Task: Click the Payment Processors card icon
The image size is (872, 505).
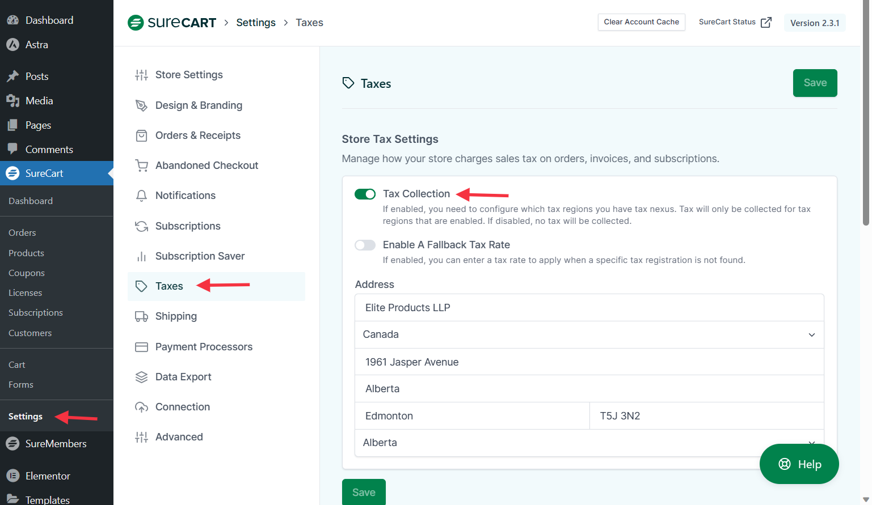Action: coord(141,347)
